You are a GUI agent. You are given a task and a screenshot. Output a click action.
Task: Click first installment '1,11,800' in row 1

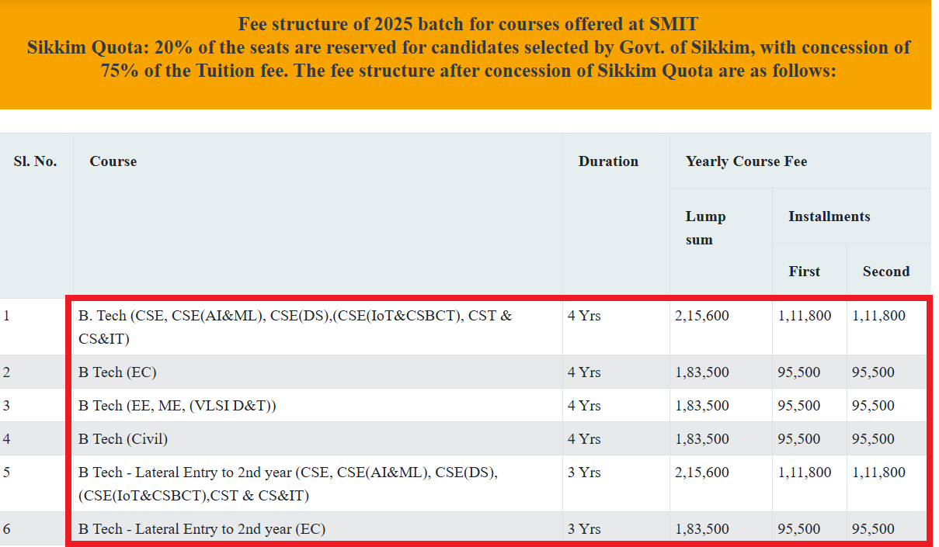[x=805, y=316]
